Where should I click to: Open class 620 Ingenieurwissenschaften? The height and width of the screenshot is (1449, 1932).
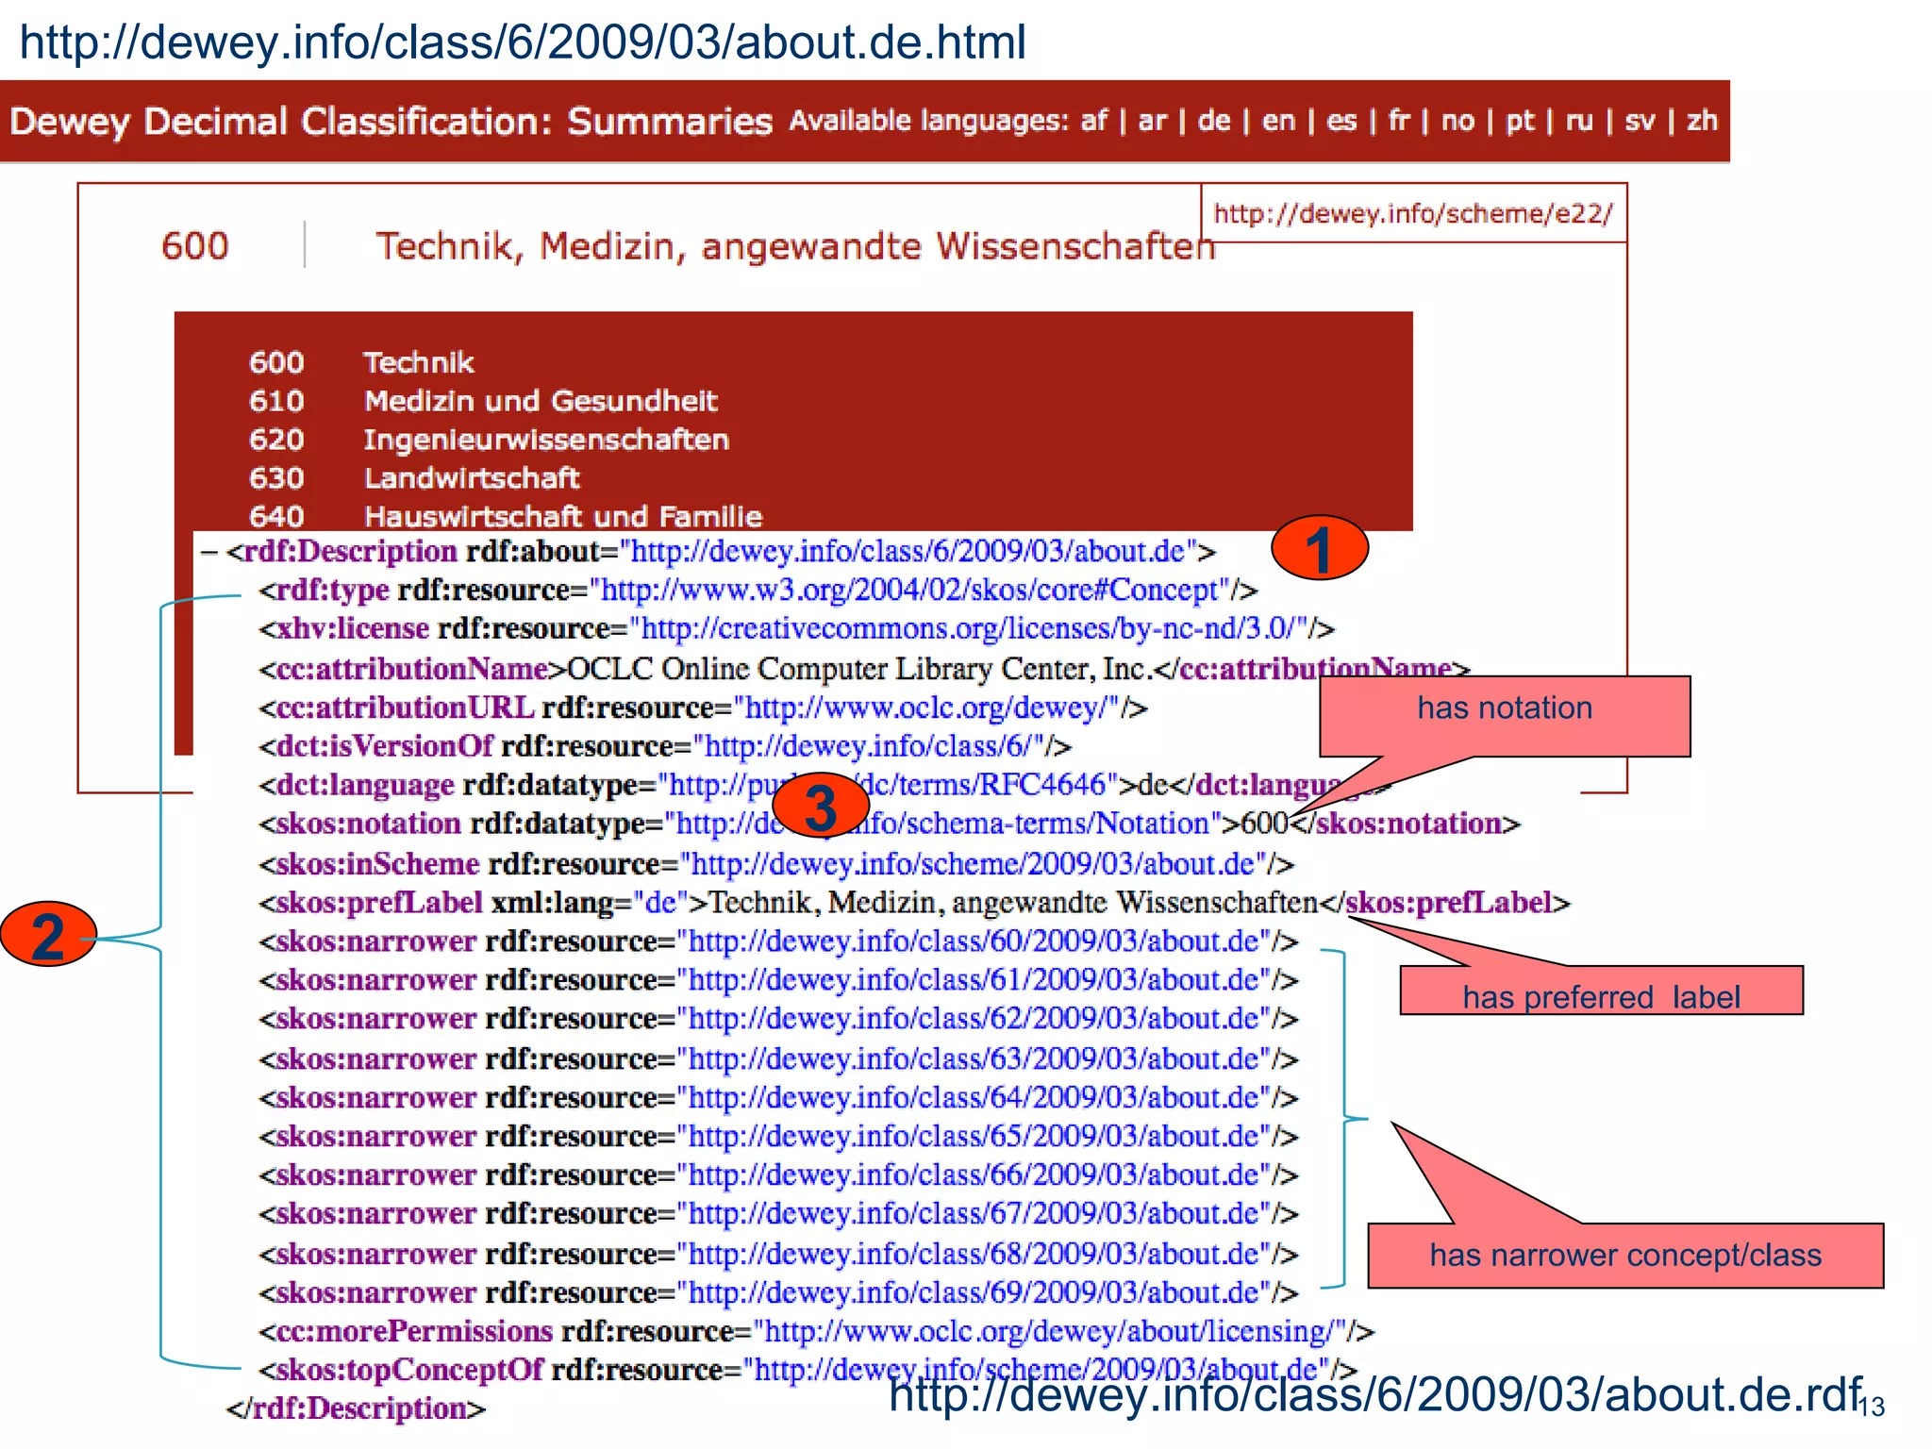[x=489, y=441]
